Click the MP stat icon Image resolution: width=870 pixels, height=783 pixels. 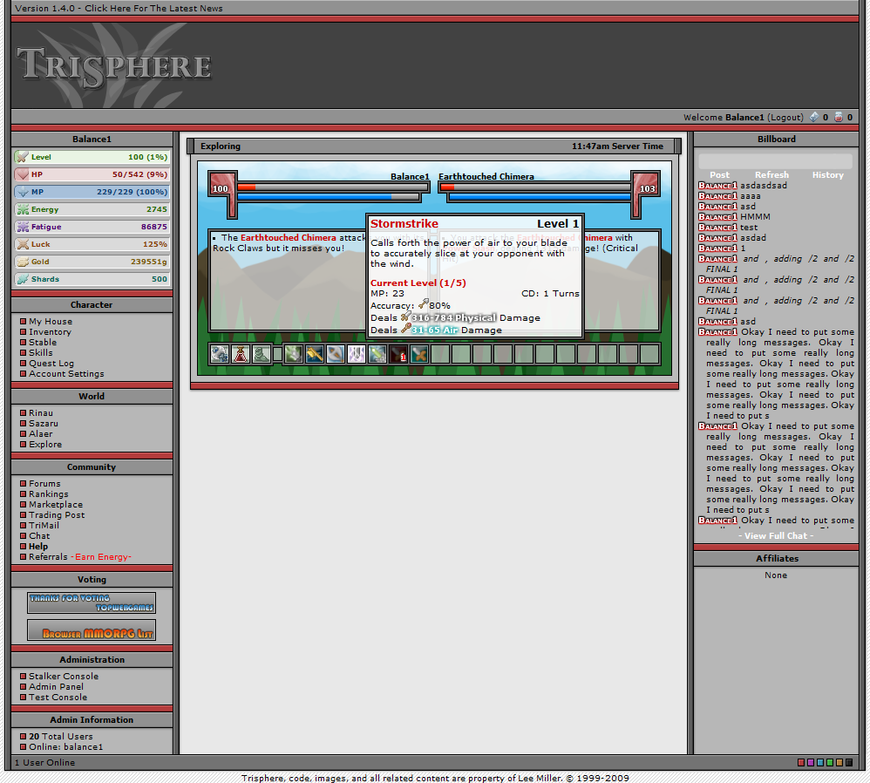[x=22, y=192]
